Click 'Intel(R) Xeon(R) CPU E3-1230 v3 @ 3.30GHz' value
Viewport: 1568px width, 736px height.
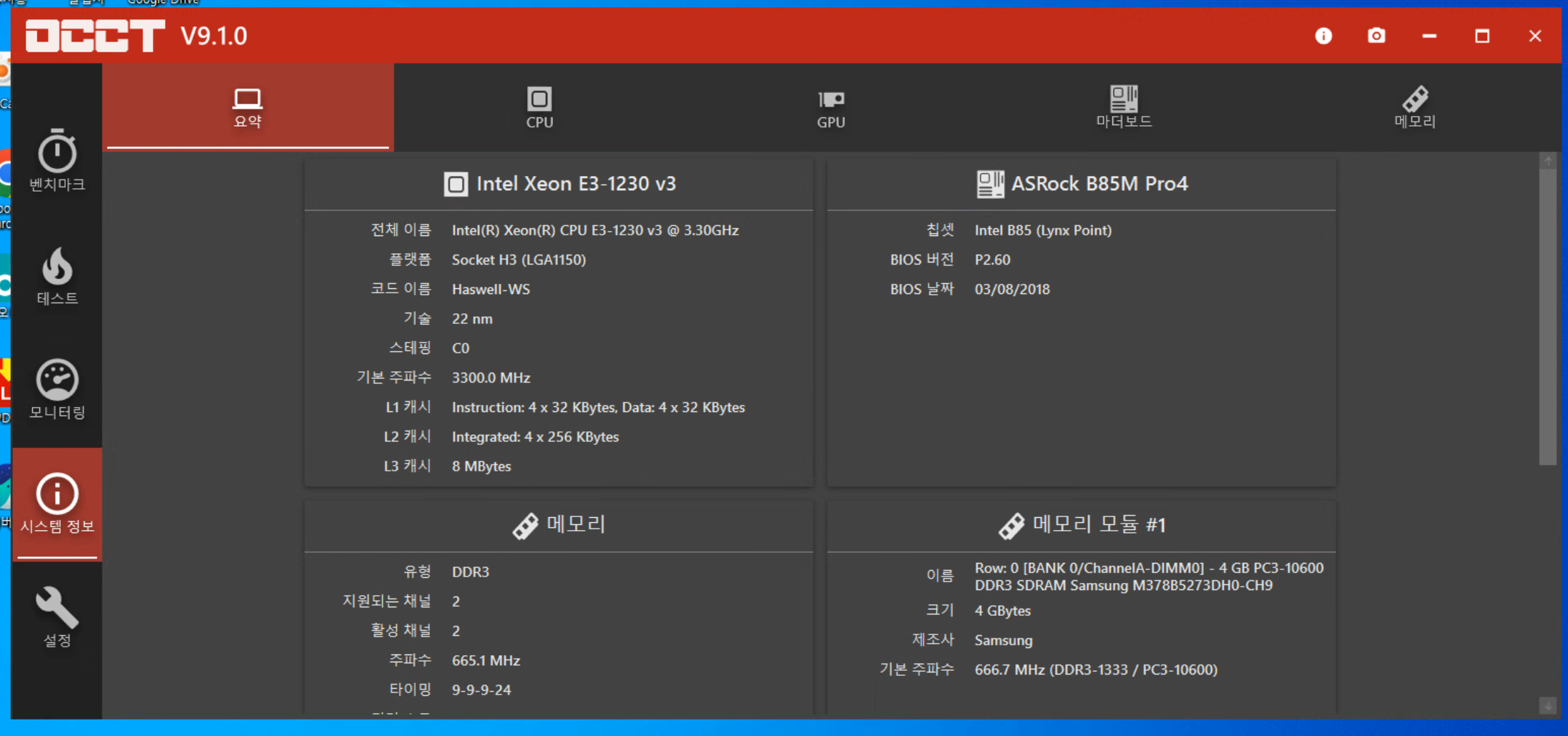tap(595, 230)
